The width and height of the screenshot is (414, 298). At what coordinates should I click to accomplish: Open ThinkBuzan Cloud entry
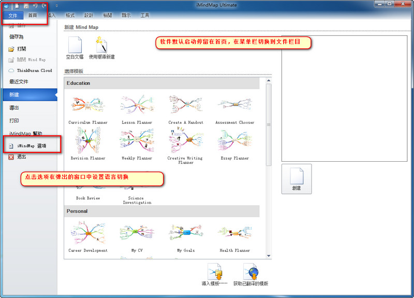[x=30, y=70]
